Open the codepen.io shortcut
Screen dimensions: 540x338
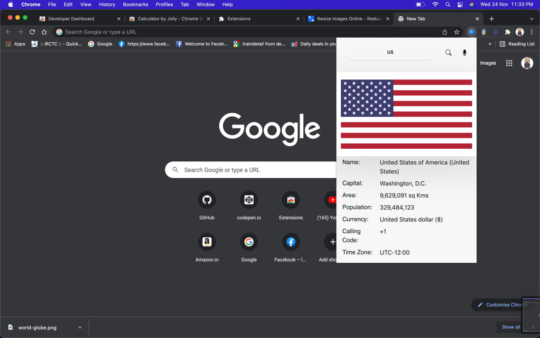point(249,206)
